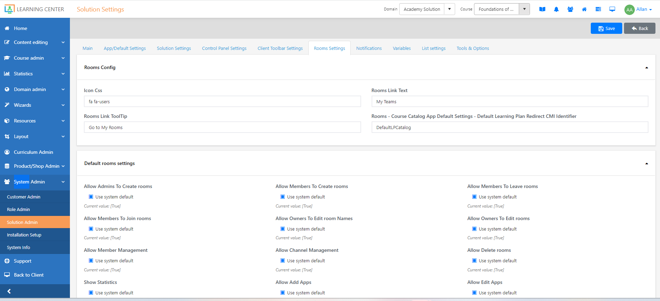Toggle system default for Allow Members To Create rooms
The height and width of the screenshot is (301, 660).
click(283, 197)
